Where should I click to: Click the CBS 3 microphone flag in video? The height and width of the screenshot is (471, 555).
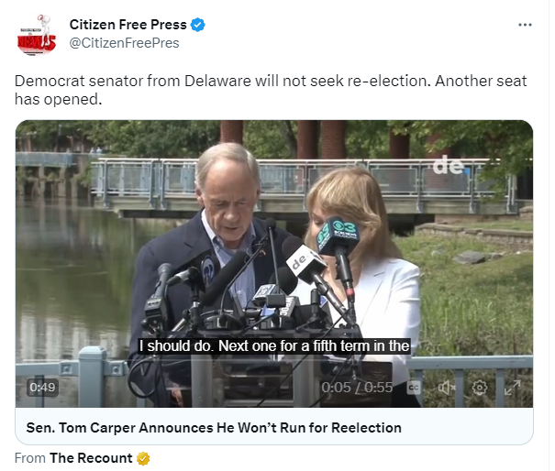(x=338, y=235)
